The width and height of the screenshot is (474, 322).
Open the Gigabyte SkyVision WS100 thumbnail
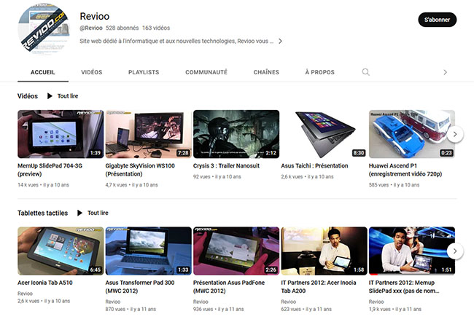point(149,134)
